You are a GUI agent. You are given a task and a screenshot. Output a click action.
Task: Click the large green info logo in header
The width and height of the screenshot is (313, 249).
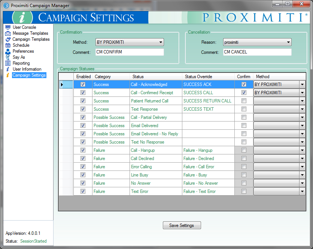click(22, 17)
